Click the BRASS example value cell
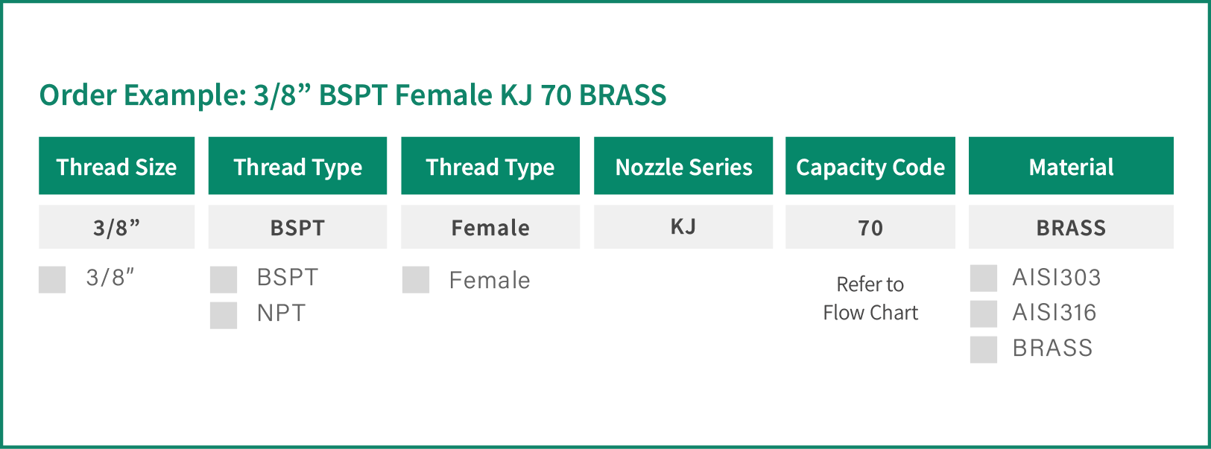The width and height of the screenshot is (1211, 449). (x=1071, y=227)
